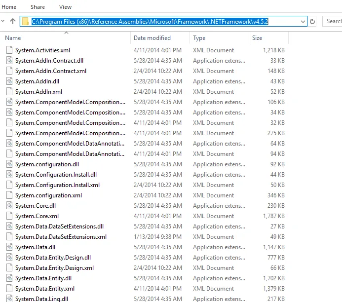
Task: Select the System.AddIn.dll file icon
Action: [9, 81]
